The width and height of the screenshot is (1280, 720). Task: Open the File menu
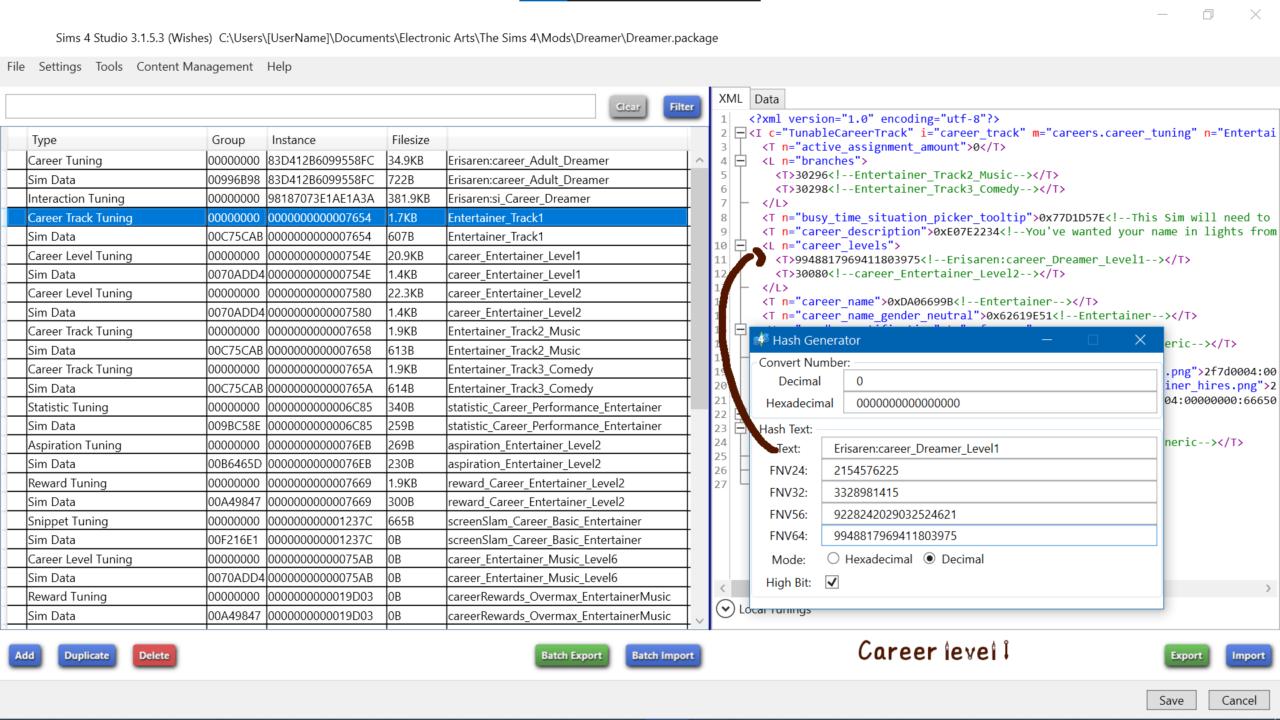[x=16, y=67]
